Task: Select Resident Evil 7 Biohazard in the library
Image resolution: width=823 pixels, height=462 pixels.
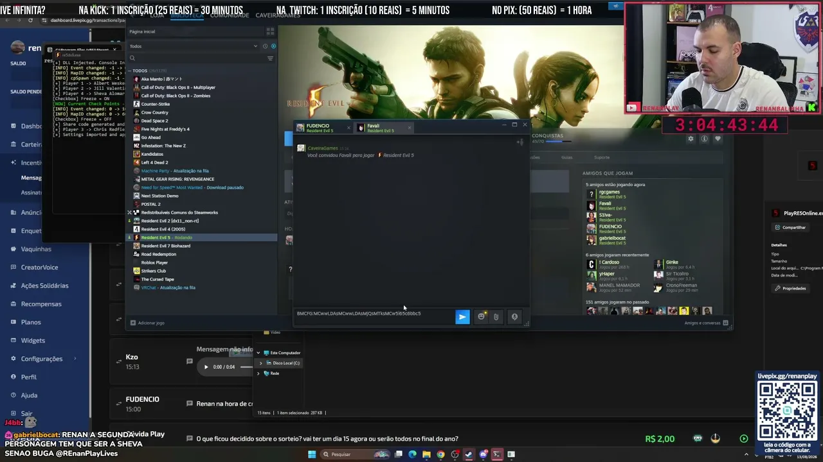Action: click(x=165, y=246)
